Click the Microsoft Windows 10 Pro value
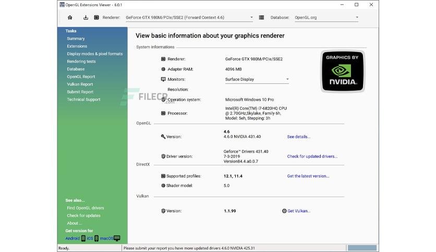 point(249,99)
